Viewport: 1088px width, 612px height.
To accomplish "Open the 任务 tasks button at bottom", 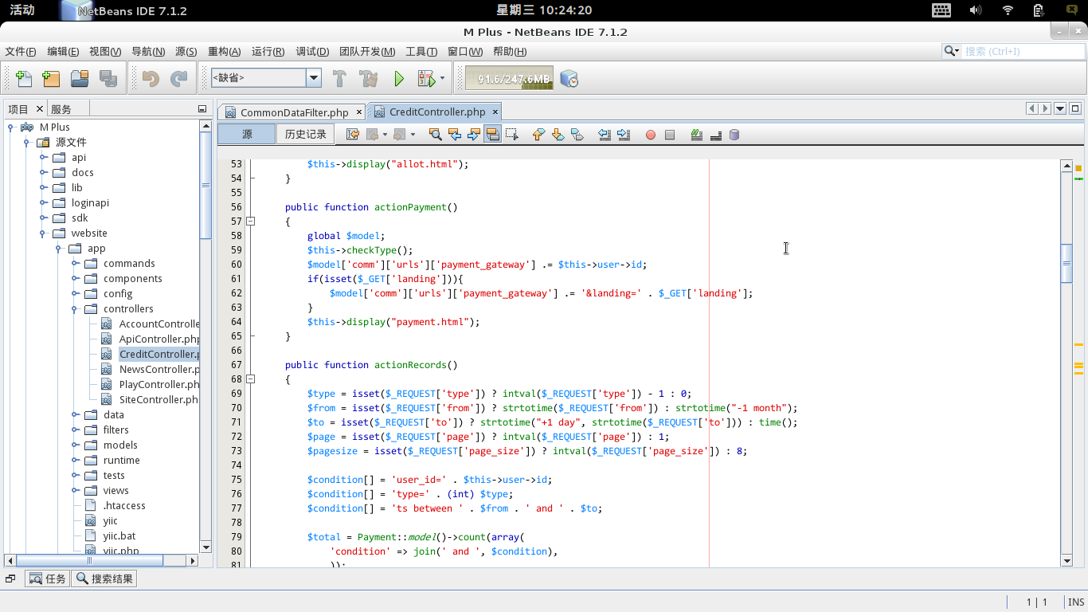I will [48, 579].
